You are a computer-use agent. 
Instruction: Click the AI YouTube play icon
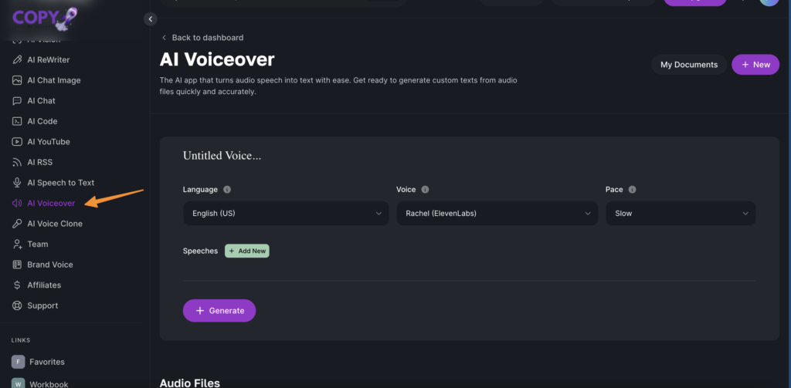point(17,142)
